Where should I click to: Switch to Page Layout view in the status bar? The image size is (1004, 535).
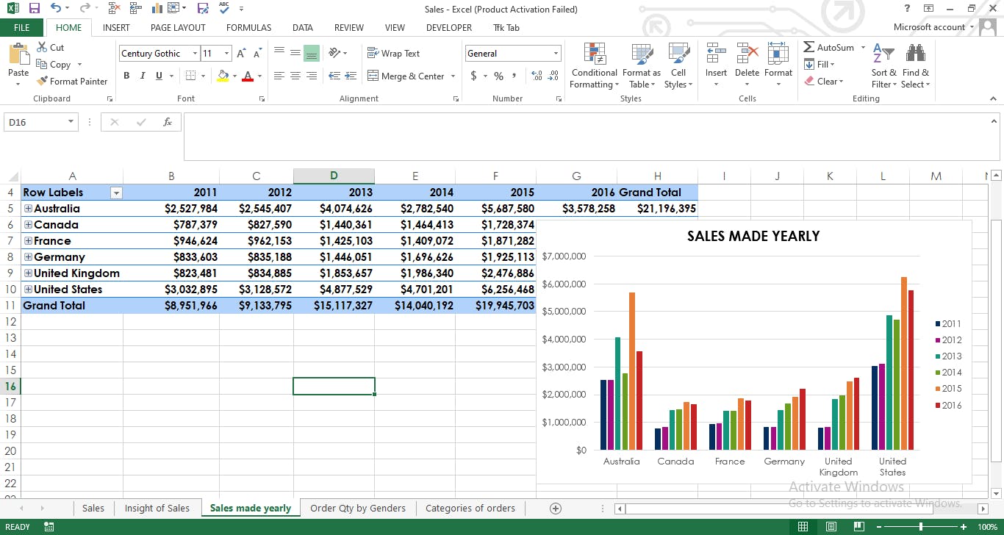tap(831, 527)
